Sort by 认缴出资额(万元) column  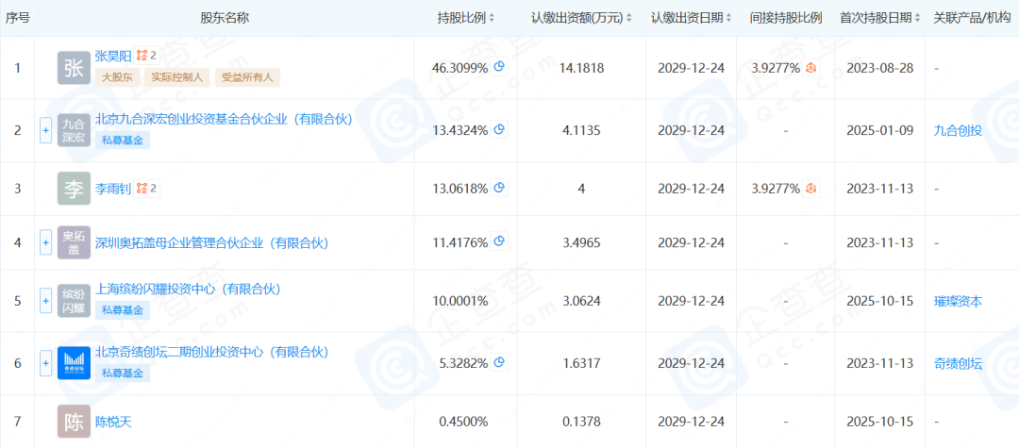(628, 18)
